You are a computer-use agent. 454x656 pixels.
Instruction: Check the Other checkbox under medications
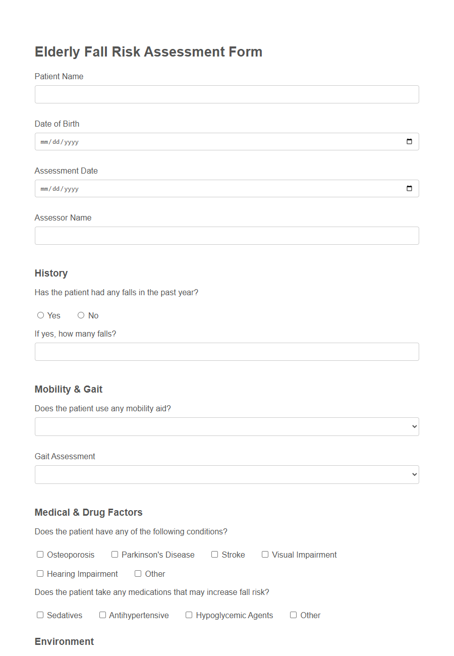(293, 615)
